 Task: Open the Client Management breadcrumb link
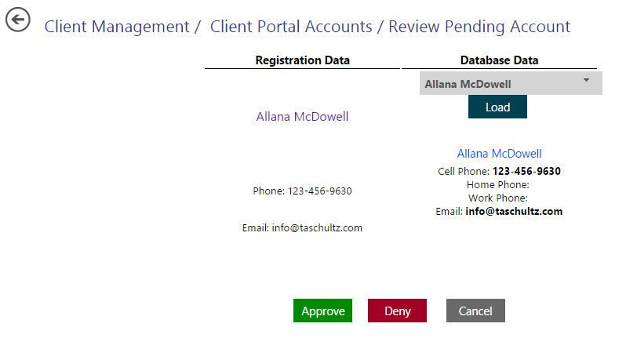click(117, 27)
